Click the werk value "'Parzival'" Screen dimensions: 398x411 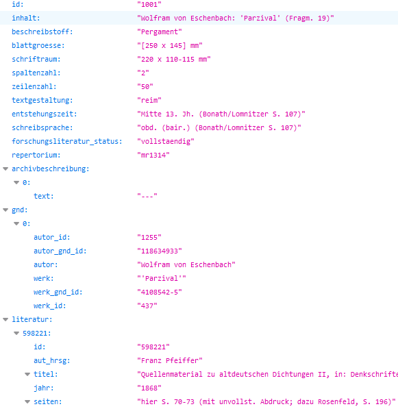pos(162,278)
